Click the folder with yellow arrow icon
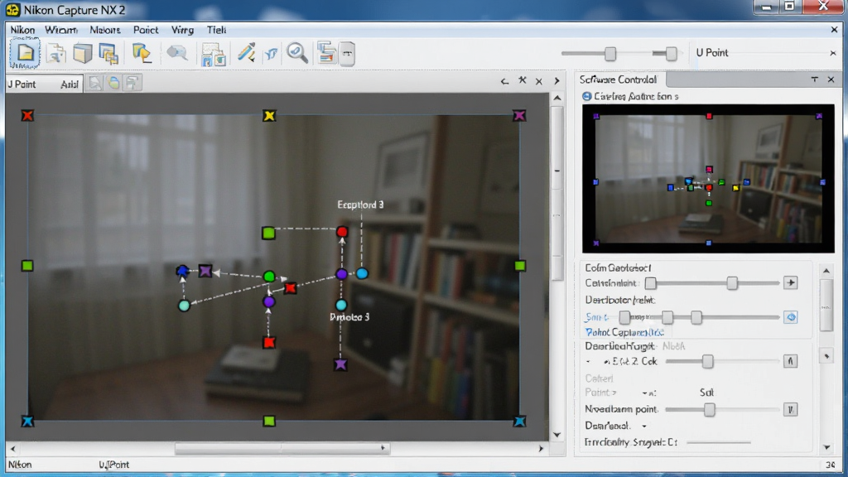This screenshot has width=848, height=477. click(142, 53)
